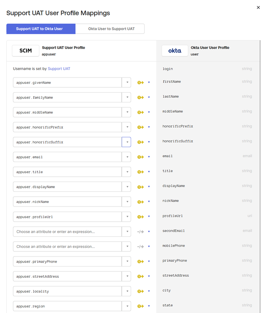Click the yellow mapping arrow icon for email

tap(140, 157)
